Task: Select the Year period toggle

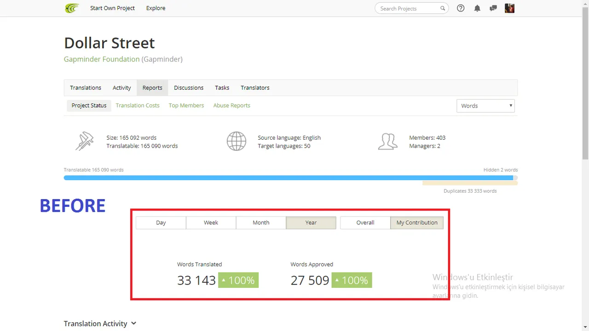Action: pos(311,223)
